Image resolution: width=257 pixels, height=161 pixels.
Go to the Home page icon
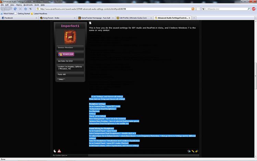tap(25, 9)
